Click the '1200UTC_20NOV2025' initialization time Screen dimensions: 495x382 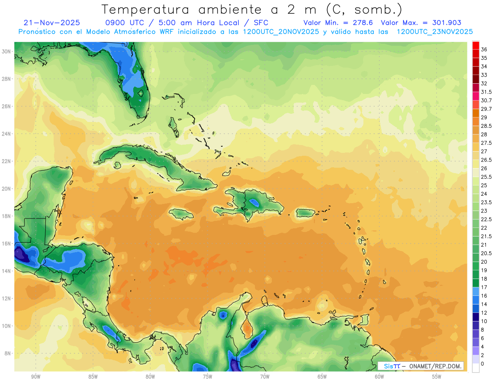click(x=281, y=31)
